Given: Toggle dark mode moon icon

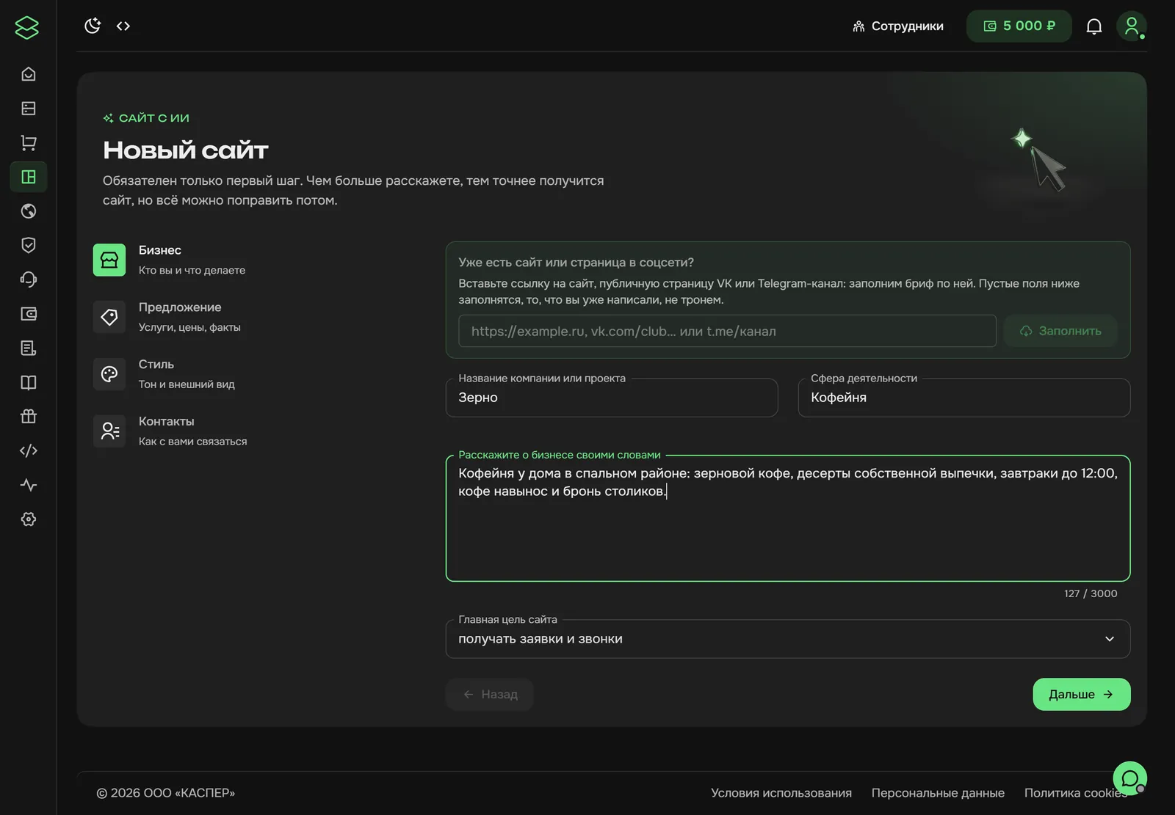Looking at the screenshot, I should 93,26.
